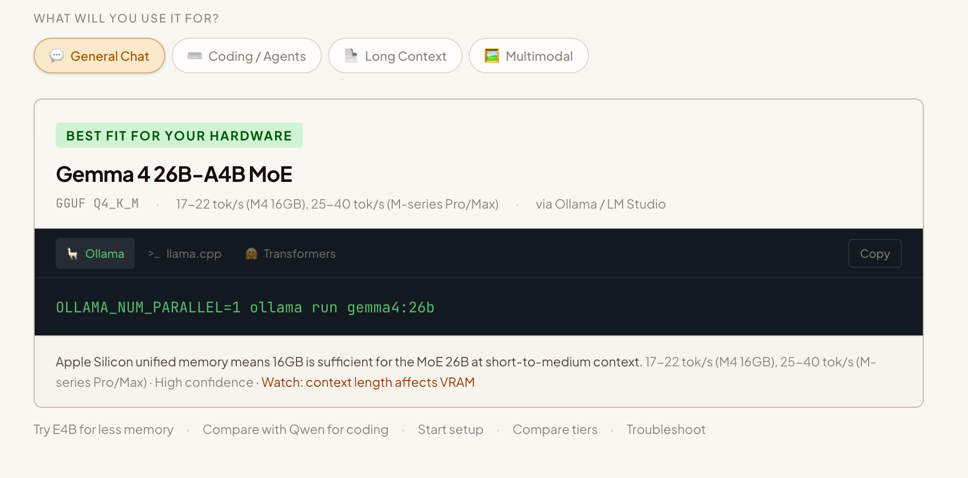Enable the Long Context filter
The height and width of the screenshot is (478, 968).
coord(395,56)
